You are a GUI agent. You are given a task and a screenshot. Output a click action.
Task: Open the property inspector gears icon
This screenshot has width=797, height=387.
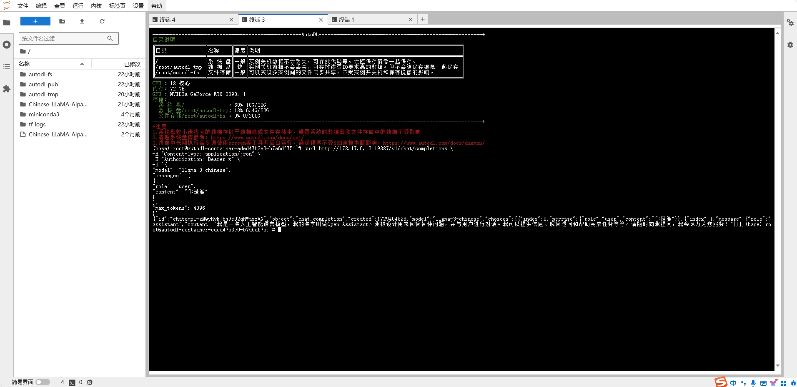790,23
